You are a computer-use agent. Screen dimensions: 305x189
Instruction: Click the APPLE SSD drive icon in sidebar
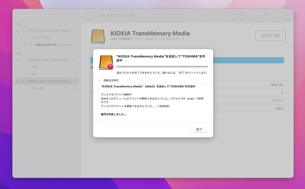pos(23,30)
